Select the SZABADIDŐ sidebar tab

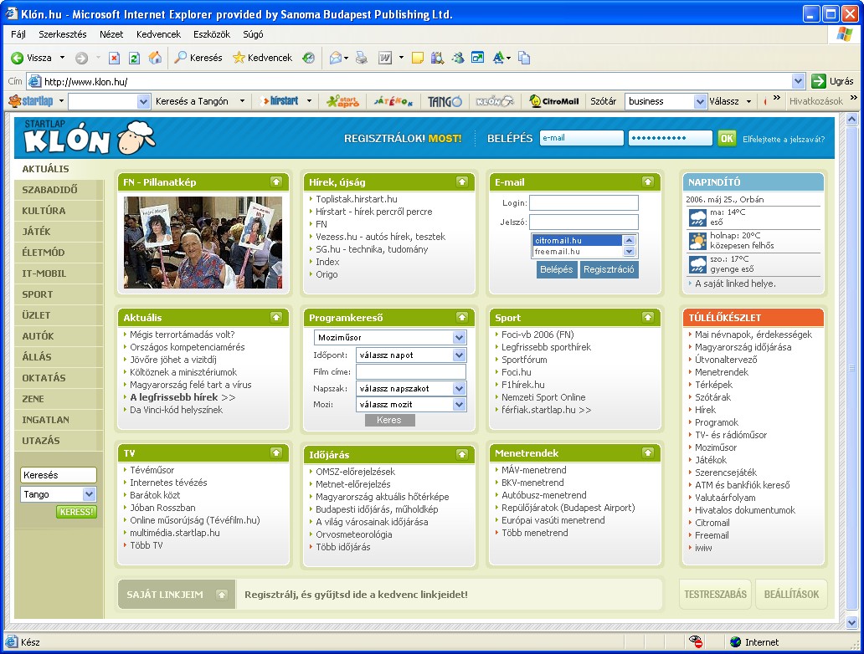pyautogui.click(x=58, y=190)
